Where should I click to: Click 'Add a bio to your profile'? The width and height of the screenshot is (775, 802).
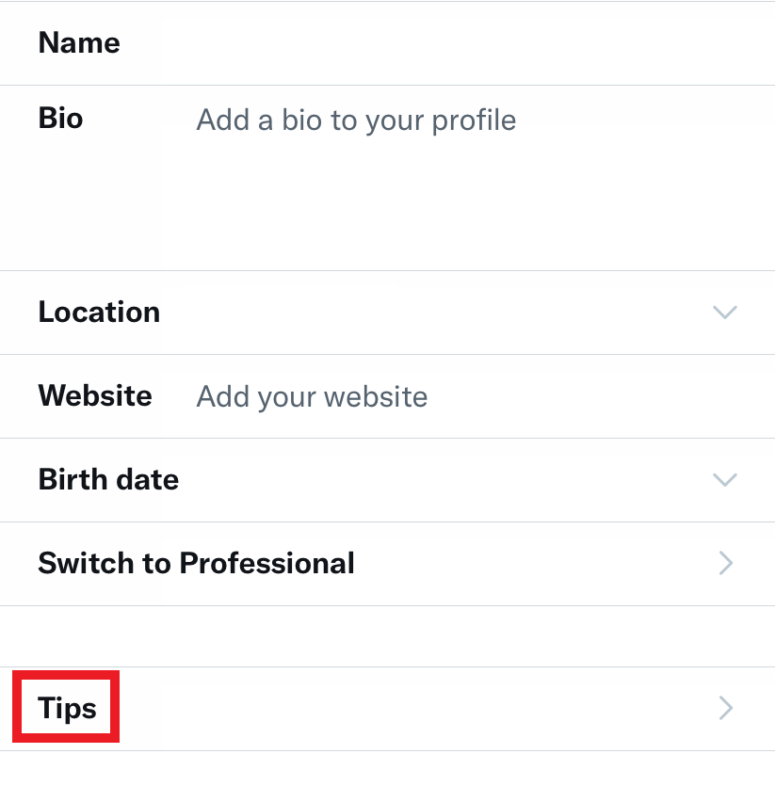[x=356, y=120]
